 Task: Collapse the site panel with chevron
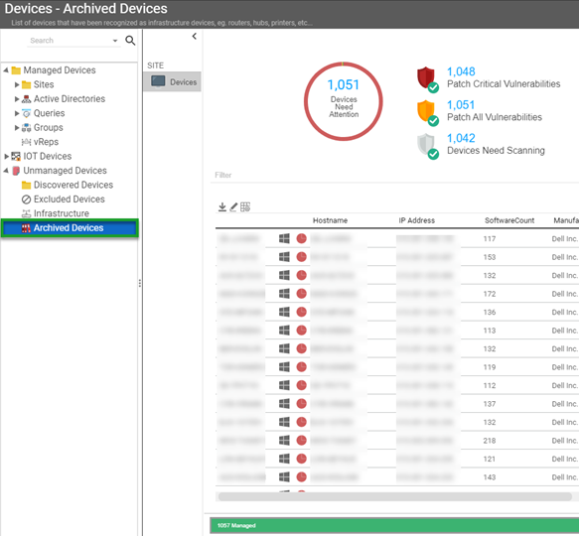pyautogui.click(x=195, y=36)
